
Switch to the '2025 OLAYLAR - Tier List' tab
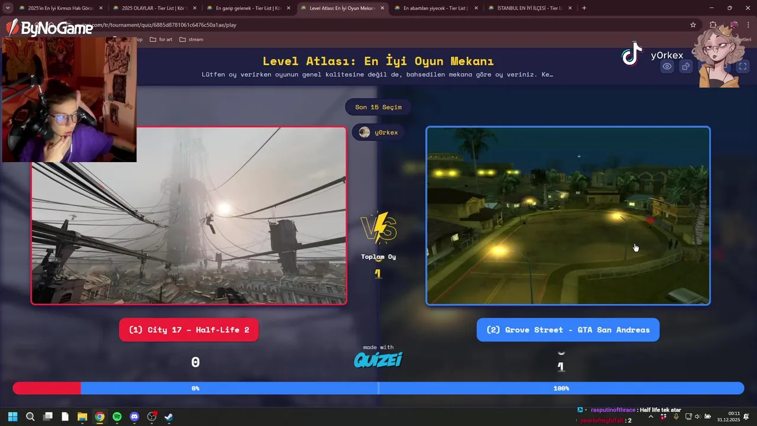(x=155, y=8)
